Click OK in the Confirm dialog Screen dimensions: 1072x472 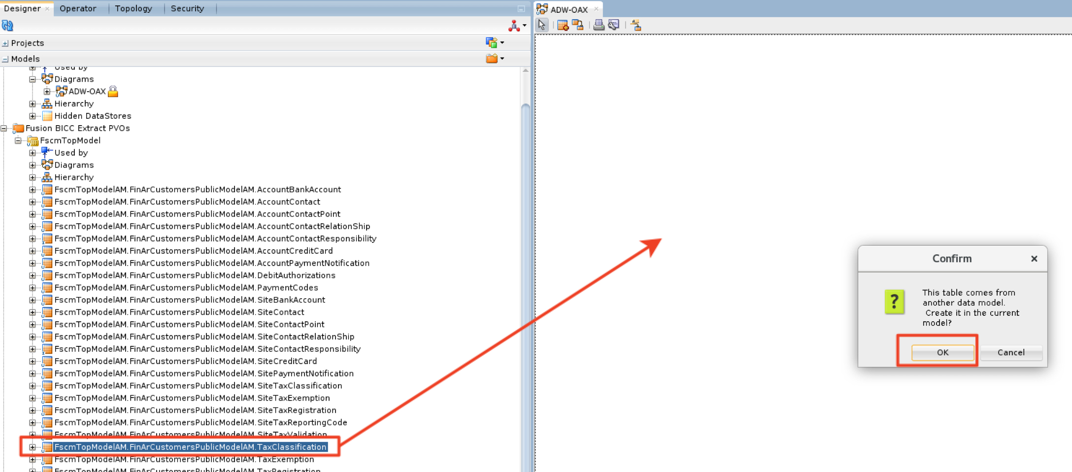pyautogui.click(x=942, y=352)
